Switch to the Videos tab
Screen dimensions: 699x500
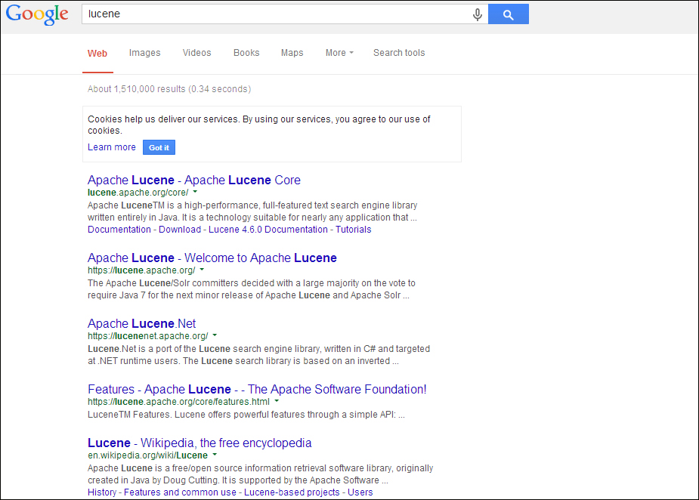click(x=196, y=53)
